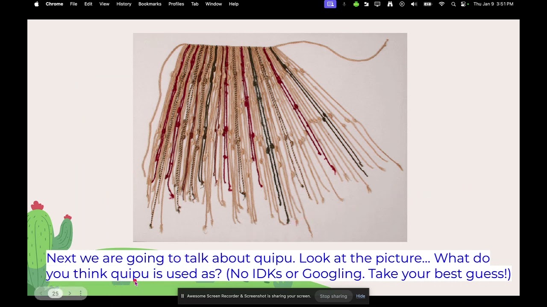This screenshot has height=307, width=547.
Task: Open the File menu
Action: (74, 4)
